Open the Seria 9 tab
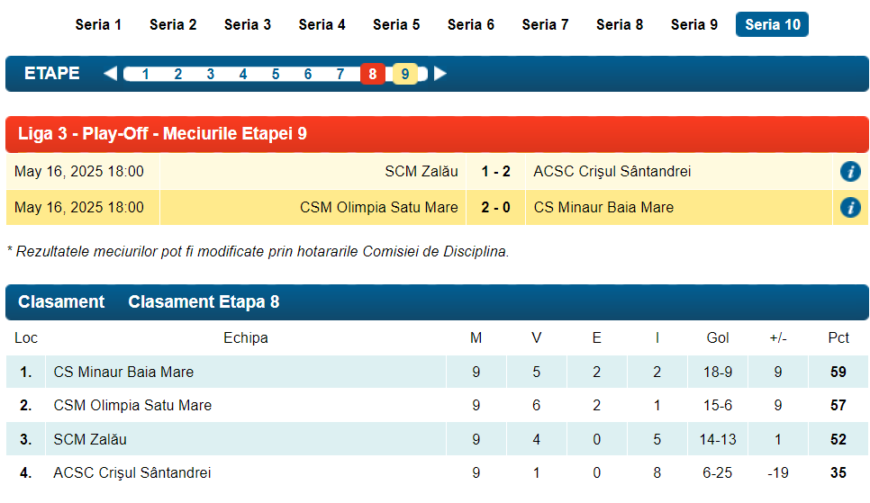Image resolution: width=870 pixels, height=503 pixels. point(693,24)
